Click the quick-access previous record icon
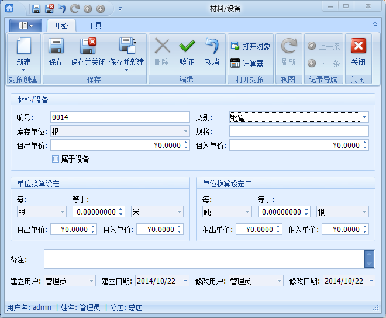Viewport: 386px width, 318px height. point(88,9)
